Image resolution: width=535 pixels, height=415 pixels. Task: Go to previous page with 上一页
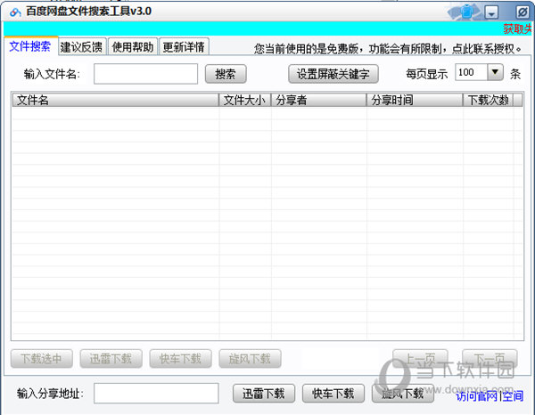pyautogui.click(x=420, y=359)
